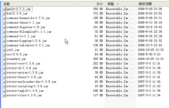Select the struts-tiles-1.3.8.jar file icon
Image resolution: width=169 pixels, height=108 pixels.
[4, 95]
